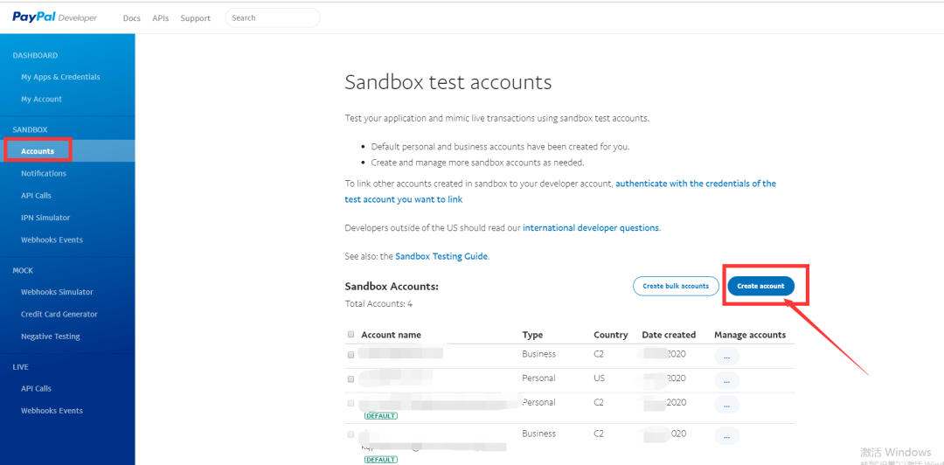Open Sandbox Notifications
944x465 pixels.
(x=44, y=173)
